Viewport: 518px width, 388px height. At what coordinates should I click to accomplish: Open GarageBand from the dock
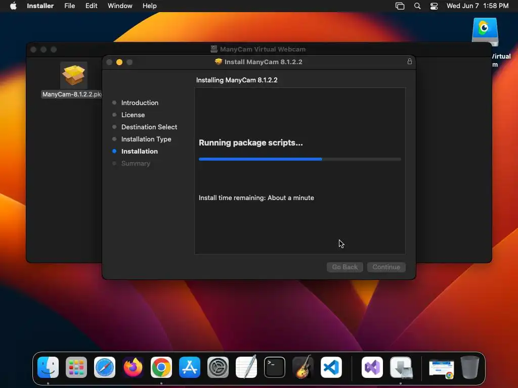coord(303,367)
